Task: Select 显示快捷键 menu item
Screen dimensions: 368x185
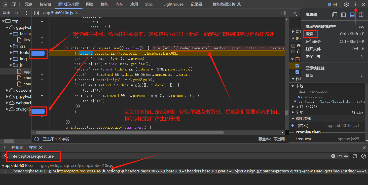Action: tap(335, 68)
